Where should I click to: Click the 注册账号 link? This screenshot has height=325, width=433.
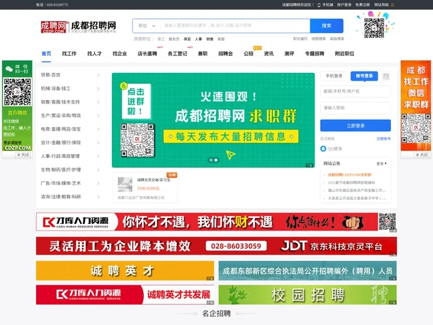click(x=383, y=139)
